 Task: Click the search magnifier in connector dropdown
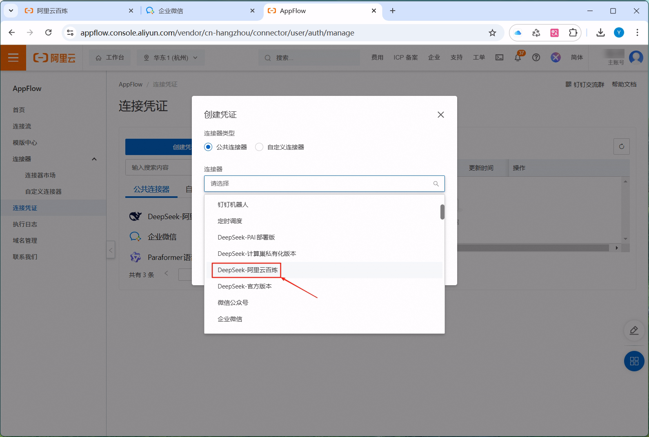click(436, 184)
